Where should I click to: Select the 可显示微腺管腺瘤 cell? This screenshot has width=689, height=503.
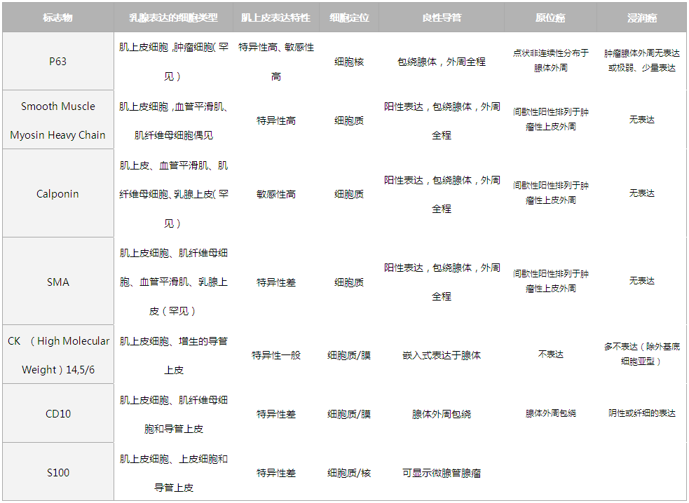442,473
